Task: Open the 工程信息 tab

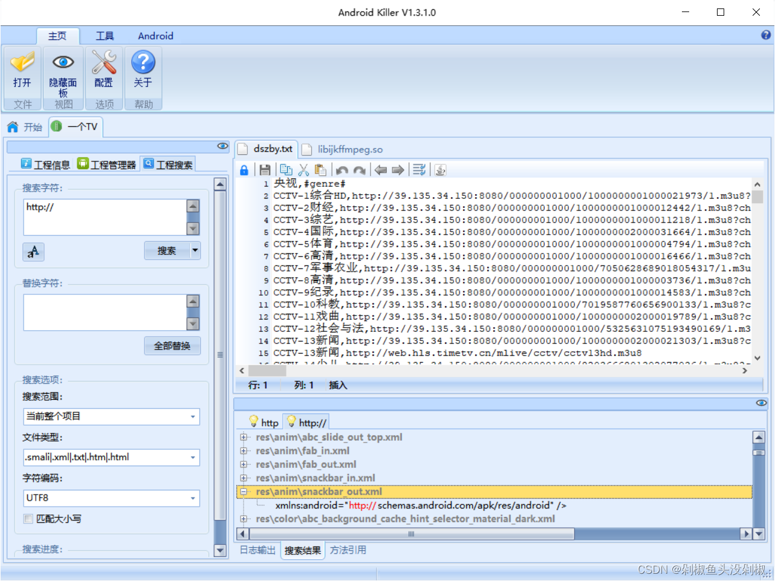Action: click(46, 164)
